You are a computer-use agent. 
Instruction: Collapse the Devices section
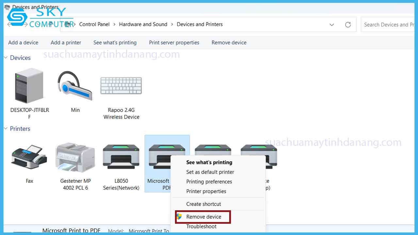pos(5,57)
